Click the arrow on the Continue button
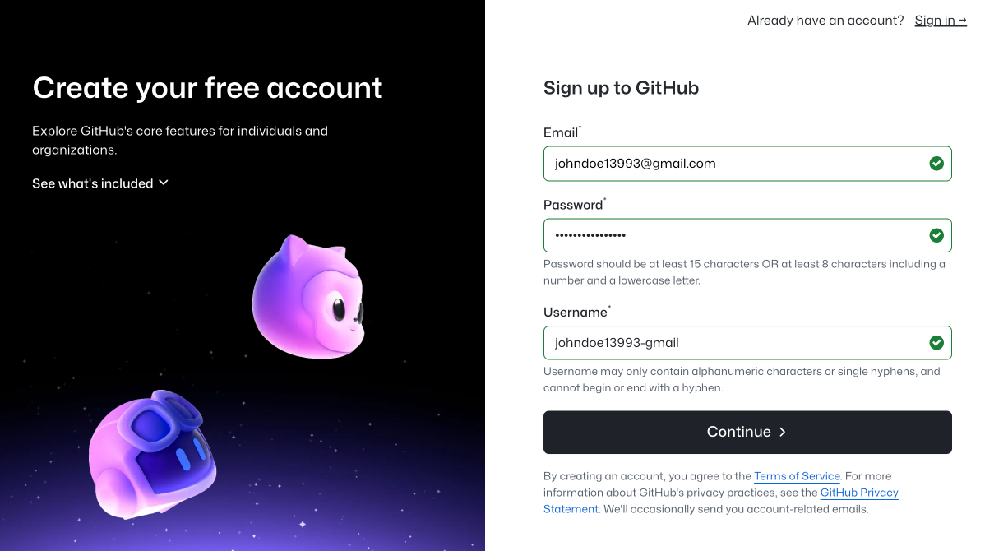The width and height of the screenshot is (1008, 551). coord(783,433)
